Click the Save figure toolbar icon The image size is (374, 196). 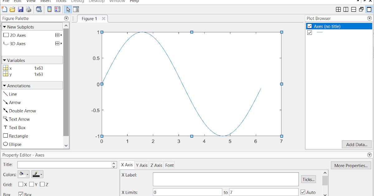(x=20, y=9)
